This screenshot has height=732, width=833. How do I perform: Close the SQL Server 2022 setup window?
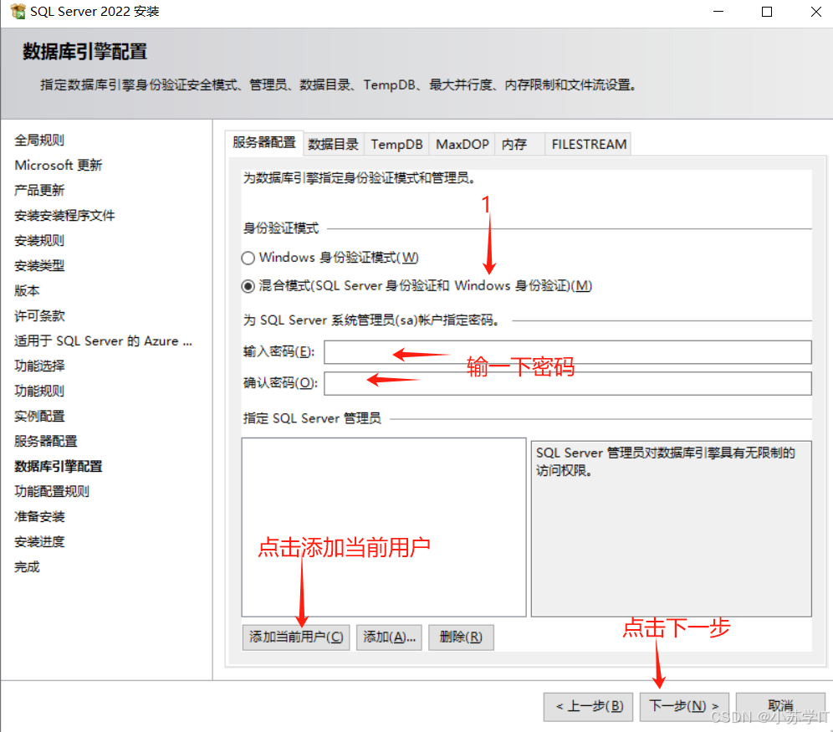(816, 12)
